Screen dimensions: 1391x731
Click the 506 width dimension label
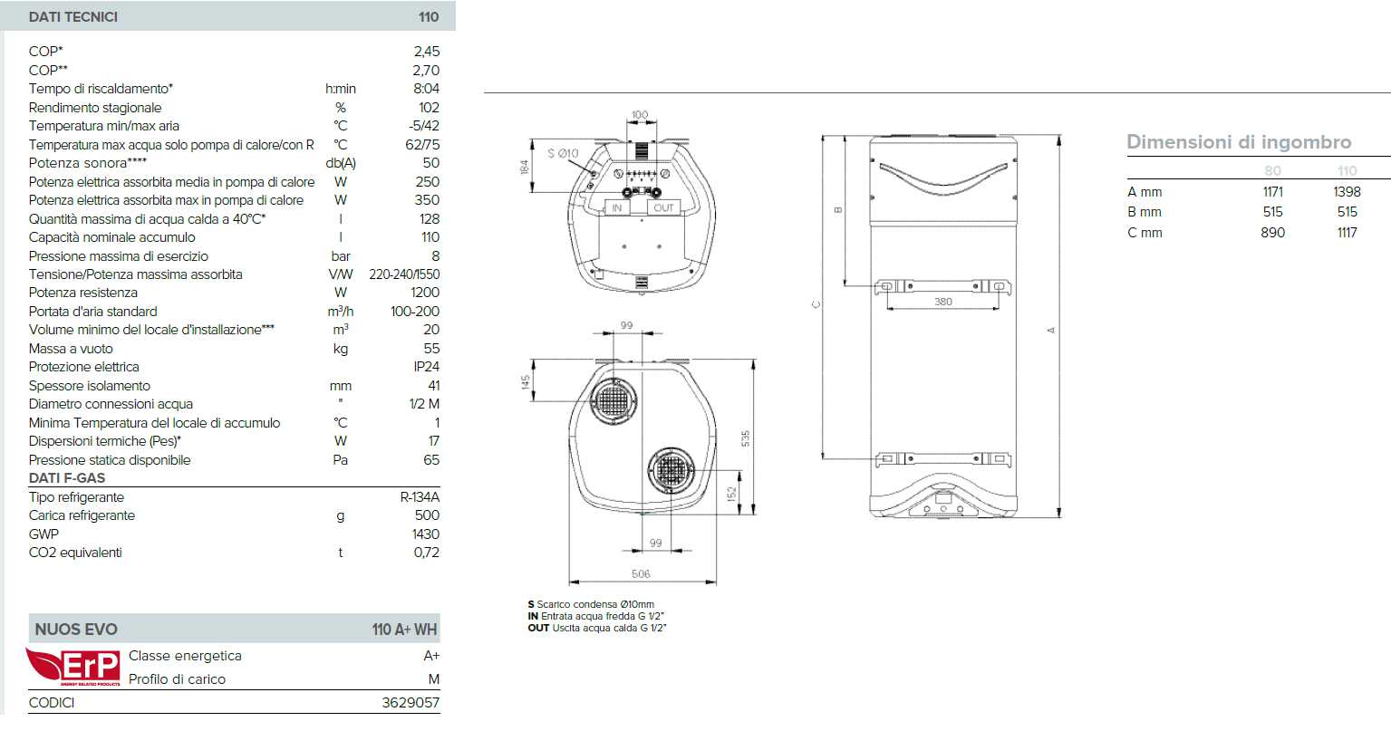tap(641, 573)
